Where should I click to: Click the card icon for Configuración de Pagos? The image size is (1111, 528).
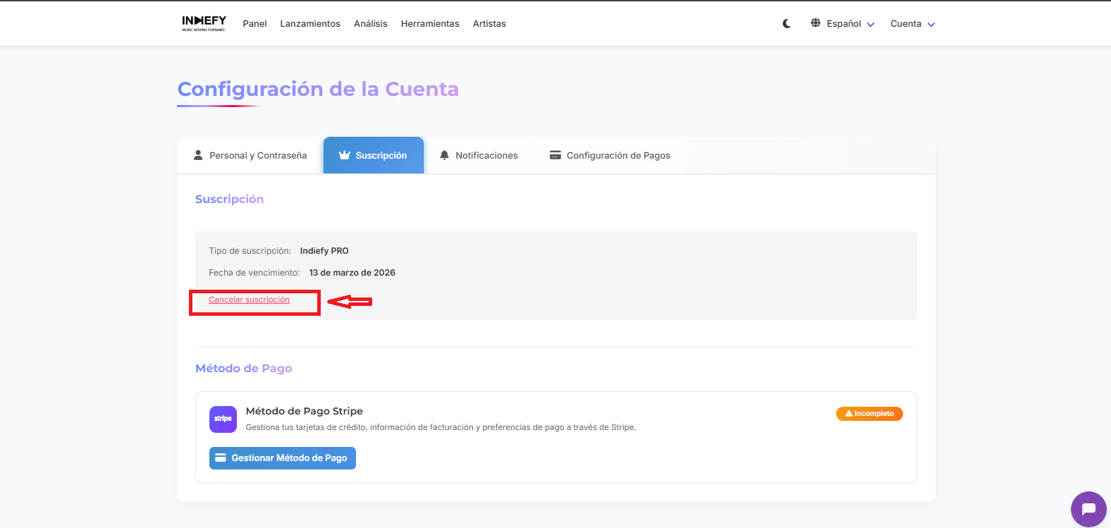pyautogui.click(x=555, y=155)
